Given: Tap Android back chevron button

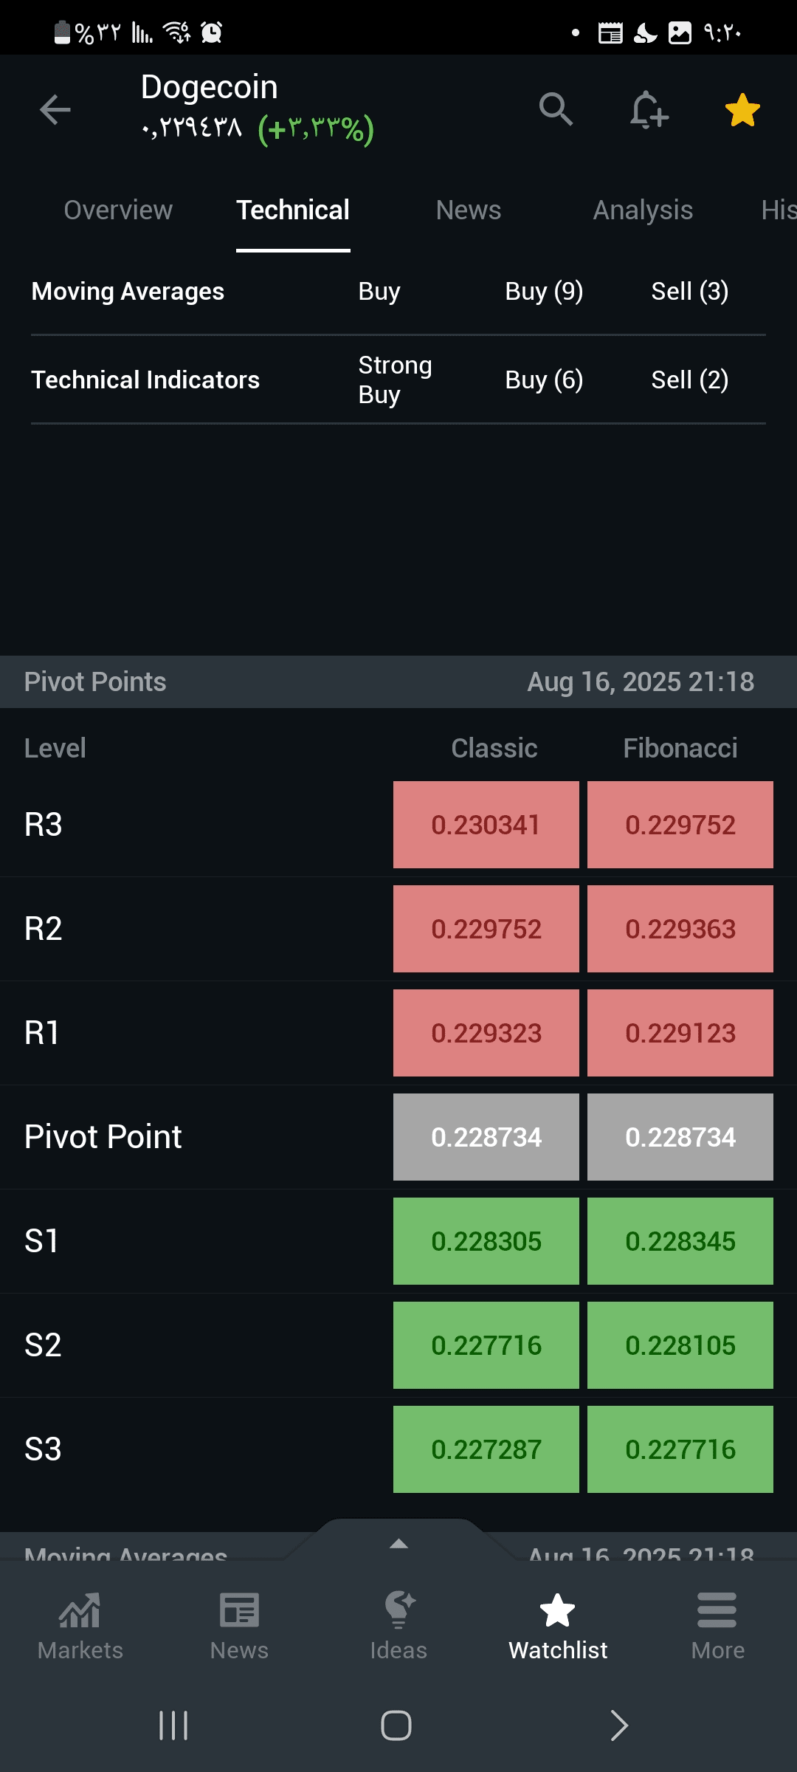Looking at the screenshot, I should point(619,1725).
